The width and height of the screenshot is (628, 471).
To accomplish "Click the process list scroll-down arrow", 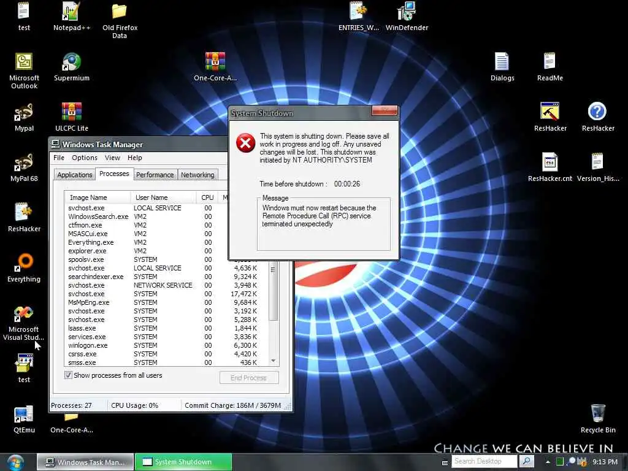I will tap(274, 361).
